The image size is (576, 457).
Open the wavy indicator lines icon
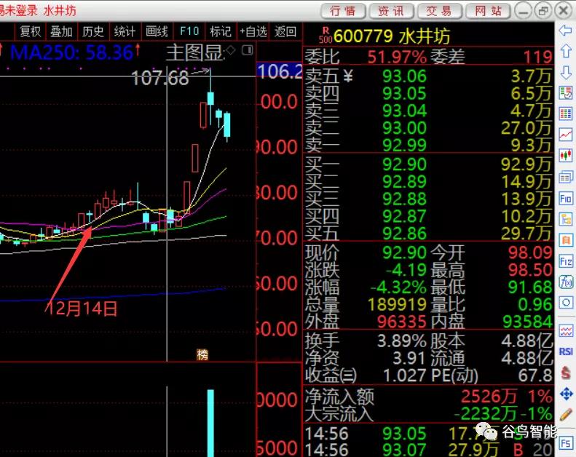point(566,331)
